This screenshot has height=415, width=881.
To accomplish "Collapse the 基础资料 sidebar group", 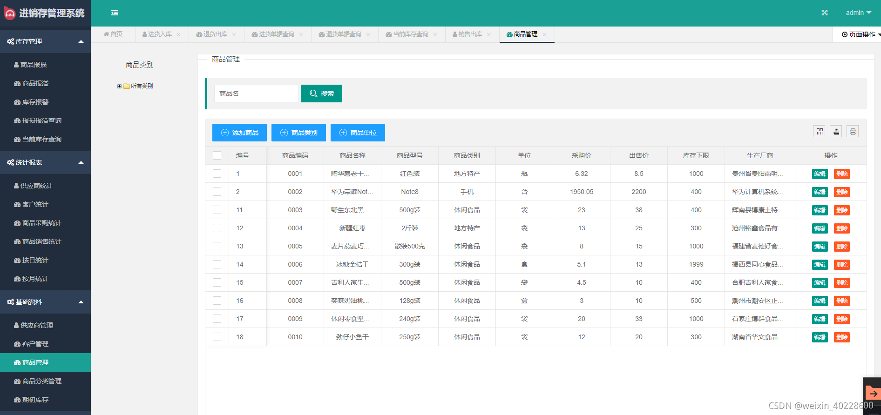I will [45, 302].
